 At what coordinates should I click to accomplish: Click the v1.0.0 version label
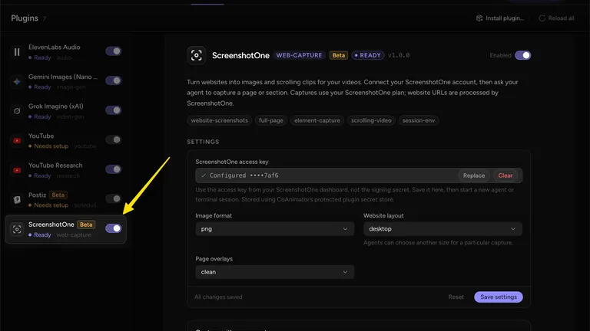399,55
